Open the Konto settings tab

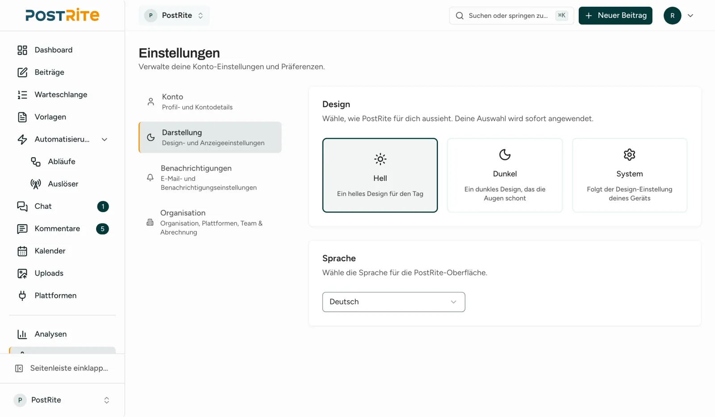210,102
